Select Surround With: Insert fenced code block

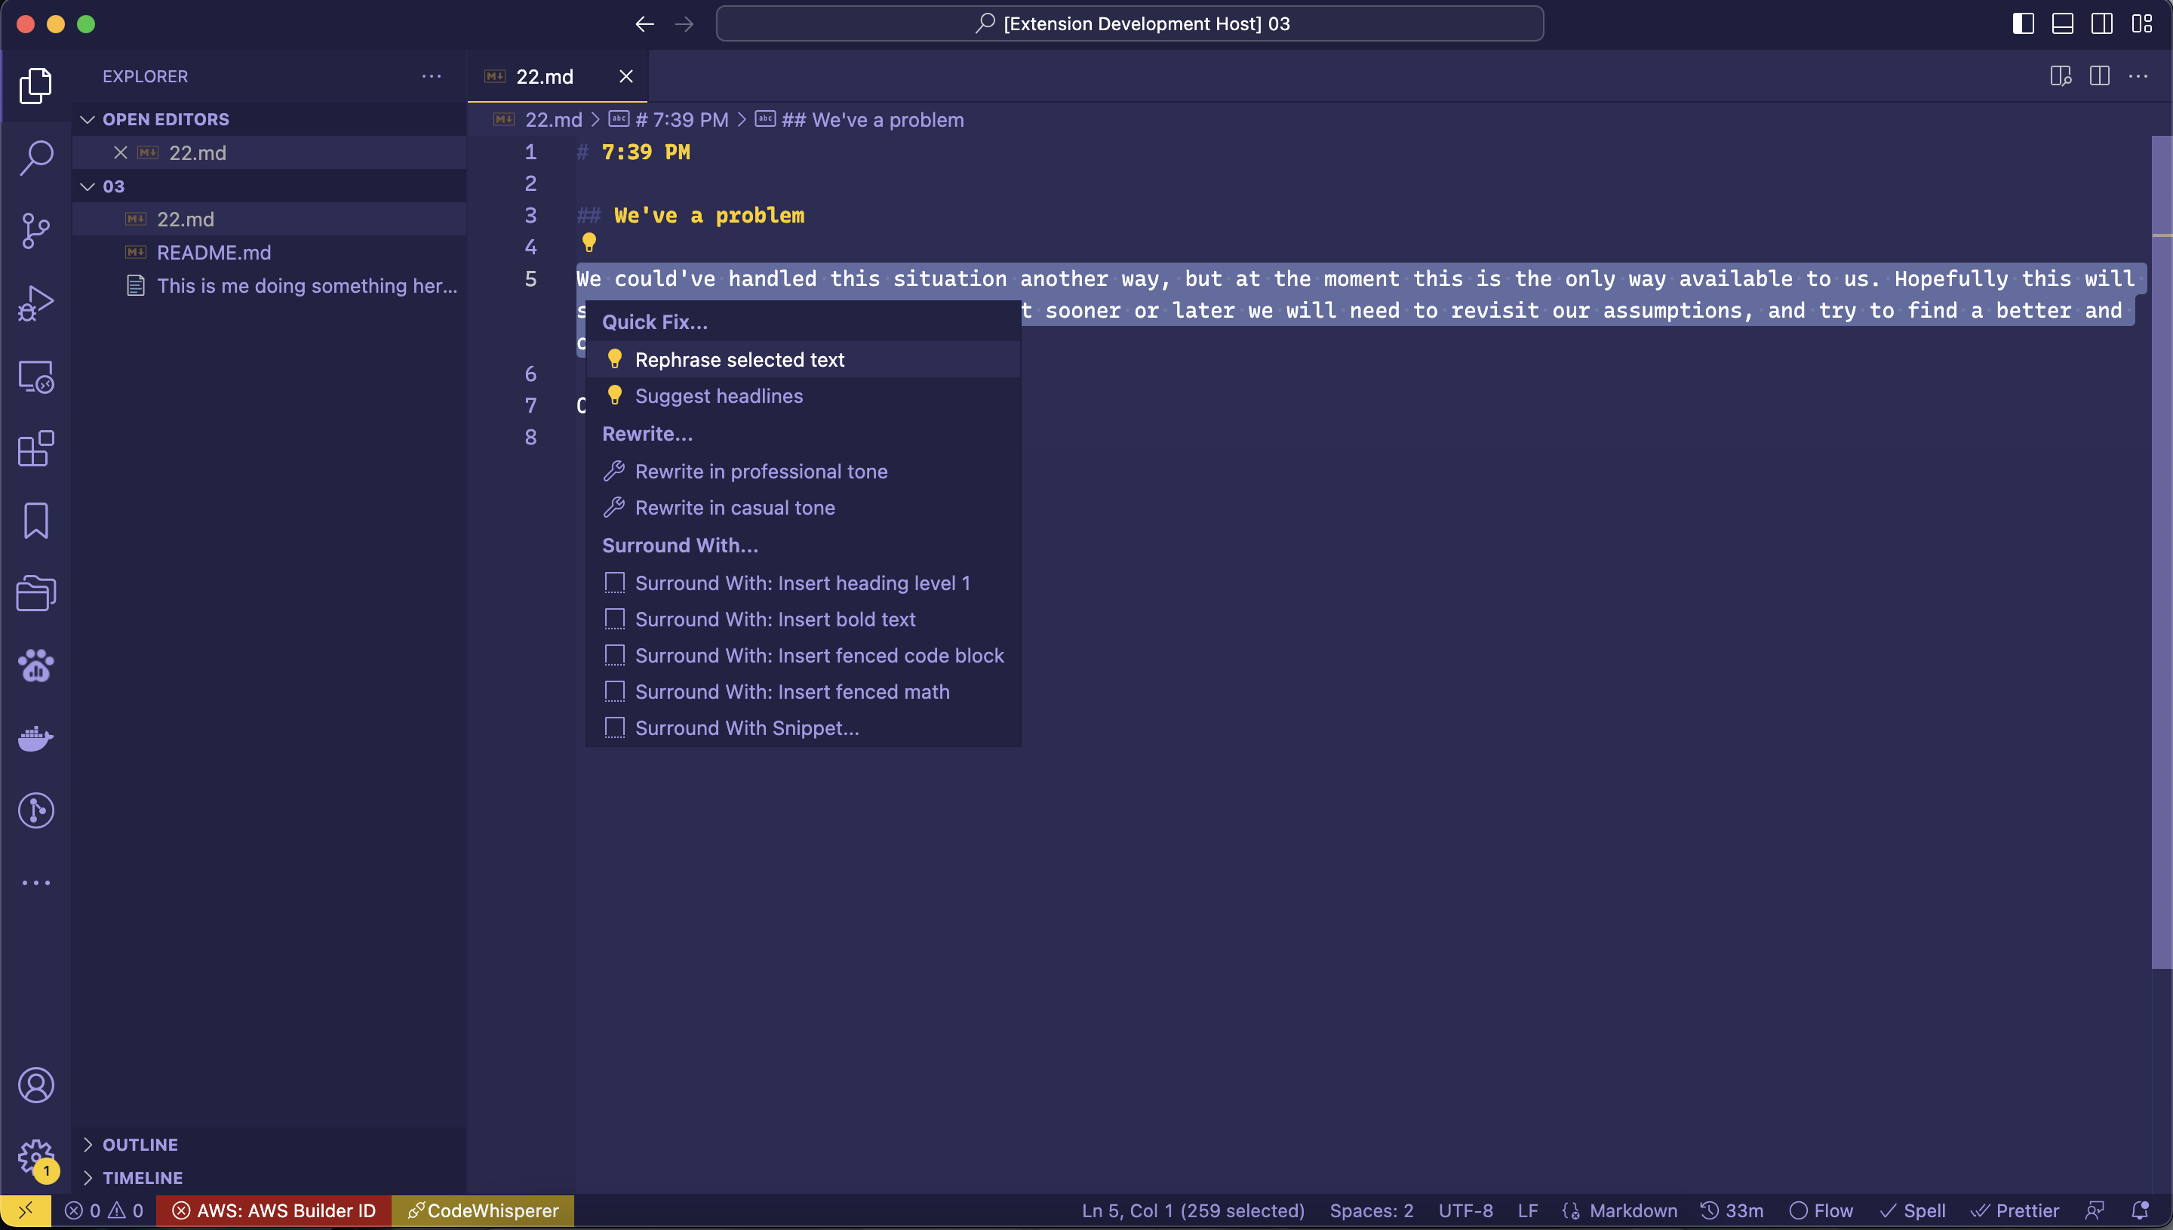click(803, 656)
